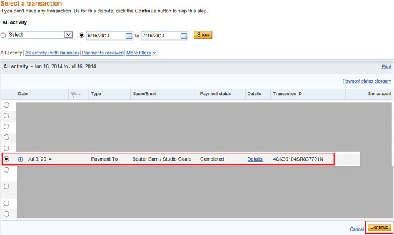Select the second transaction row radio button
The image size is (394, 235).
[x=6, y=116]
